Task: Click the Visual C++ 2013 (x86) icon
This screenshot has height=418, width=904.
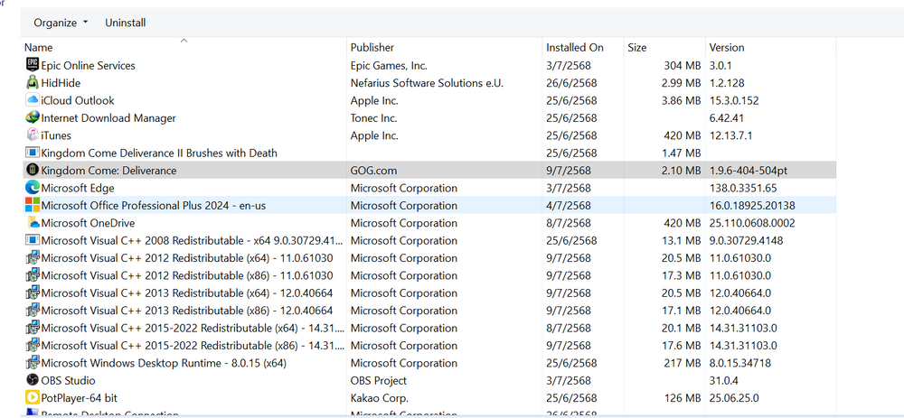Action: (33, 311)
